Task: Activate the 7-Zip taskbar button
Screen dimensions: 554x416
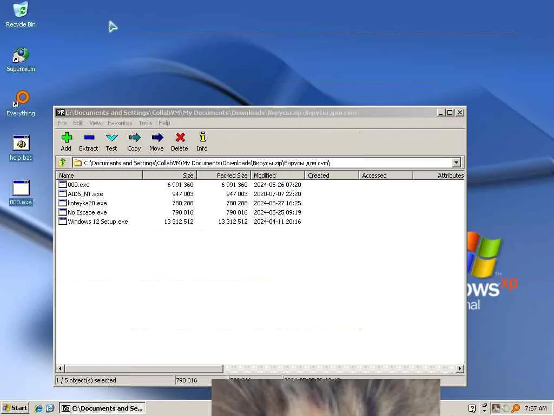Action: (x=102, y=408)
